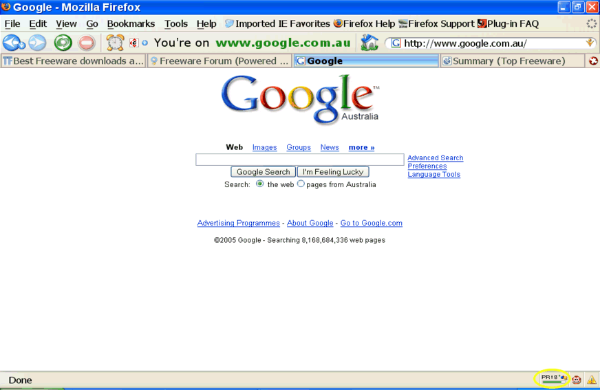Click the www.google.com.au domain text in toolbar
600x390 pixels.
[283, 43]
